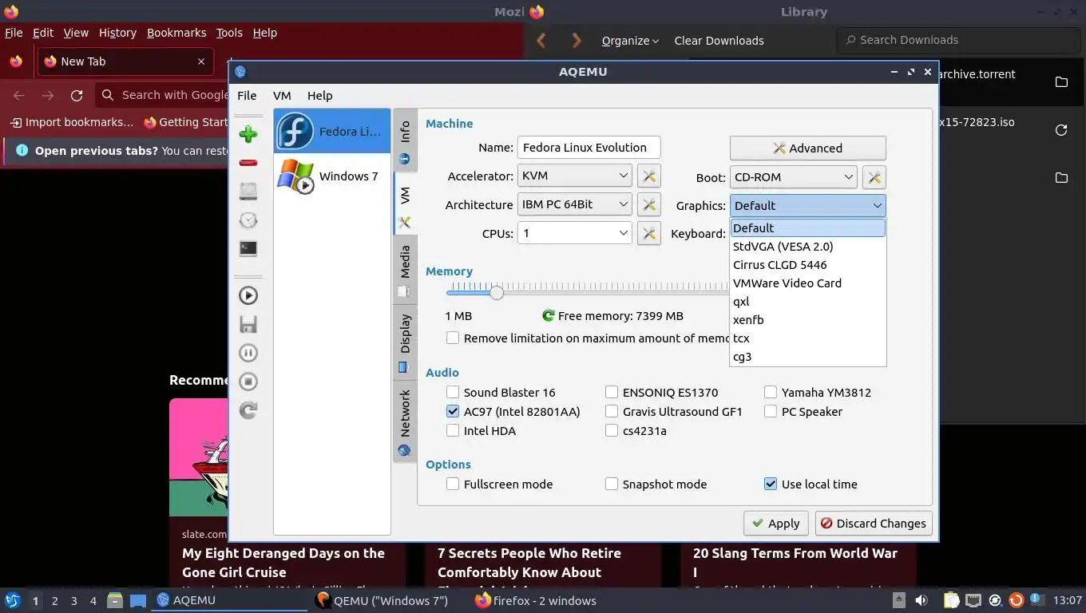Open VM settings export disk icon

coord(248,191)
